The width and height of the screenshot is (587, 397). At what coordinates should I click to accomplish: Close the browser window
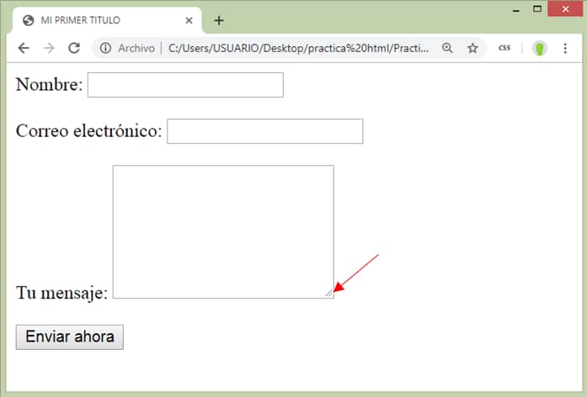[565, 9]
